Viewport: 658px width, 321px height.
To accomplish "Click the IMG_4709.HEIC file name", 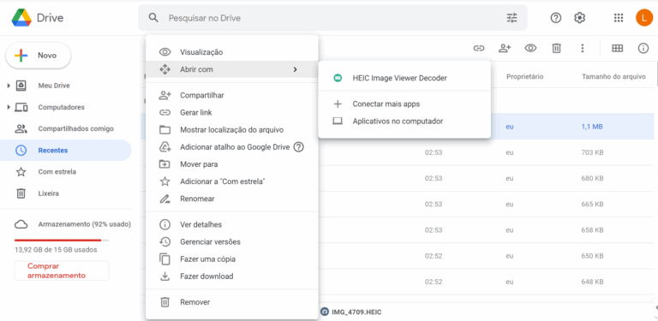I will [x=356, y=312].
